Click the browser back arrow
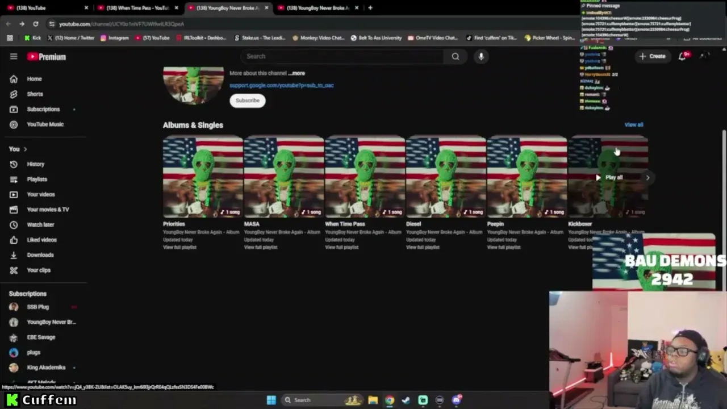The image size is (727, 409). pos(9,24)
